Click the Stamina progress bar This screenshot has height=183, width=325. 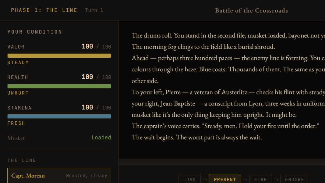59,116
